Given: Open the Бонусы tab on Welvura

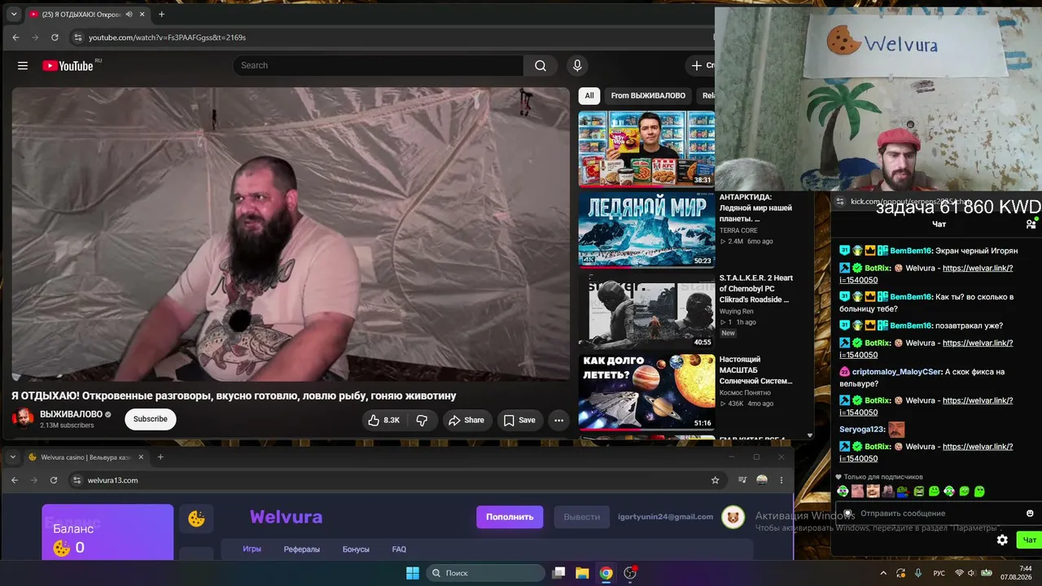Looking at the screenshot, I should [x=356, y=549].
